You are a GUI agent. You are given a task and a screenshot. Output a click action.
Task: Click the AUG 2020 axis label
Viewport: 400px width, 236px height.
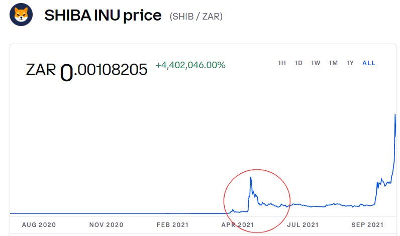(39, 225)
